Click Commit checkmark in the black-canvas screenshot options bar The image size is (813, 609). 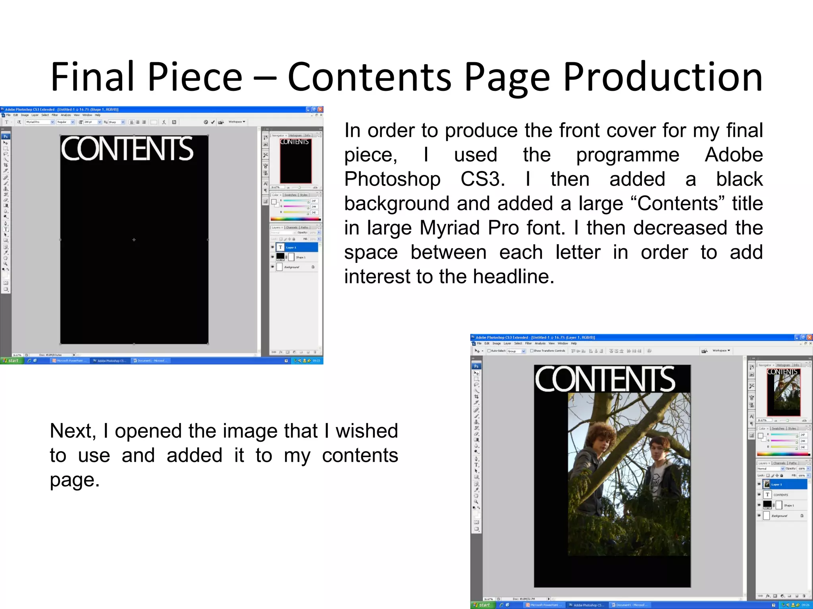(x=213, y=122)
